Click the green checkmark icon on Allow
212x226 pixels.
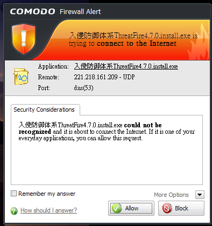coord(117,208)
